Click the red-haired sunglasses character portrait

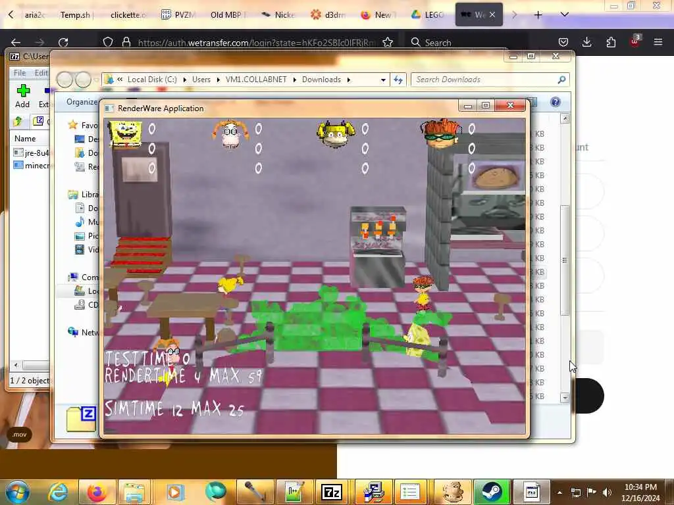click(x=440, y=133)
